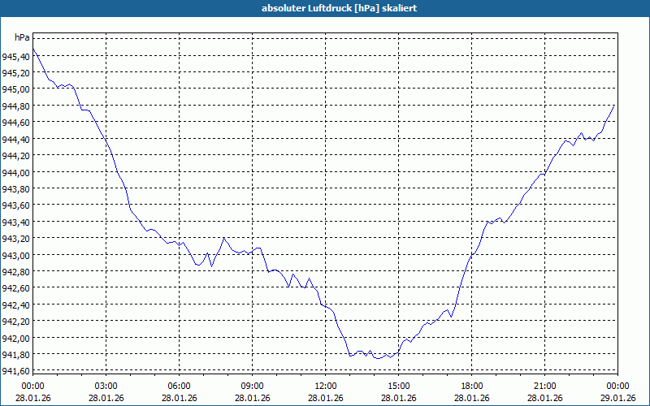The width and height of the screenshot is (650, 406).
Task: Click the 29.01.26 date label
Action: [617, 398]
